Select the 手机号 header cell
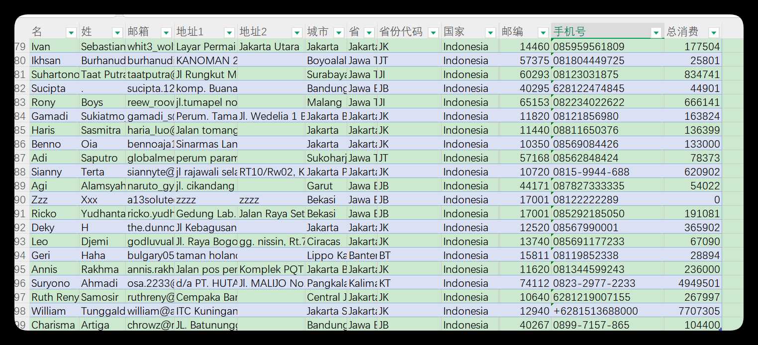 click(x=607, y=32)
